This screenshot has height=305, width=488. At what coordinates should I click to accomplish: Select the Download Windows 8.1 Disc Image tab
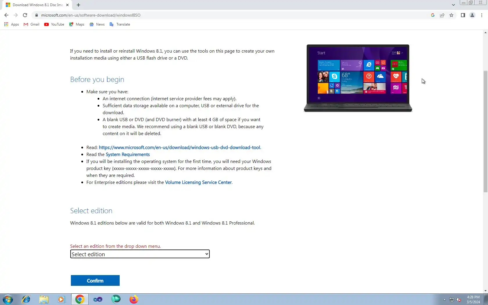point(37,5)
